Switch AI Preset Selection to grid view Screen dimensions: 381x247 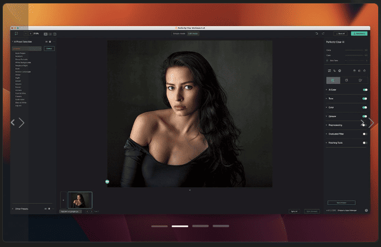coord(47,41)
